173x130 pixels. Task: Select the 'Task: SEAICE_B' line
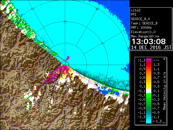click(144, 23)
